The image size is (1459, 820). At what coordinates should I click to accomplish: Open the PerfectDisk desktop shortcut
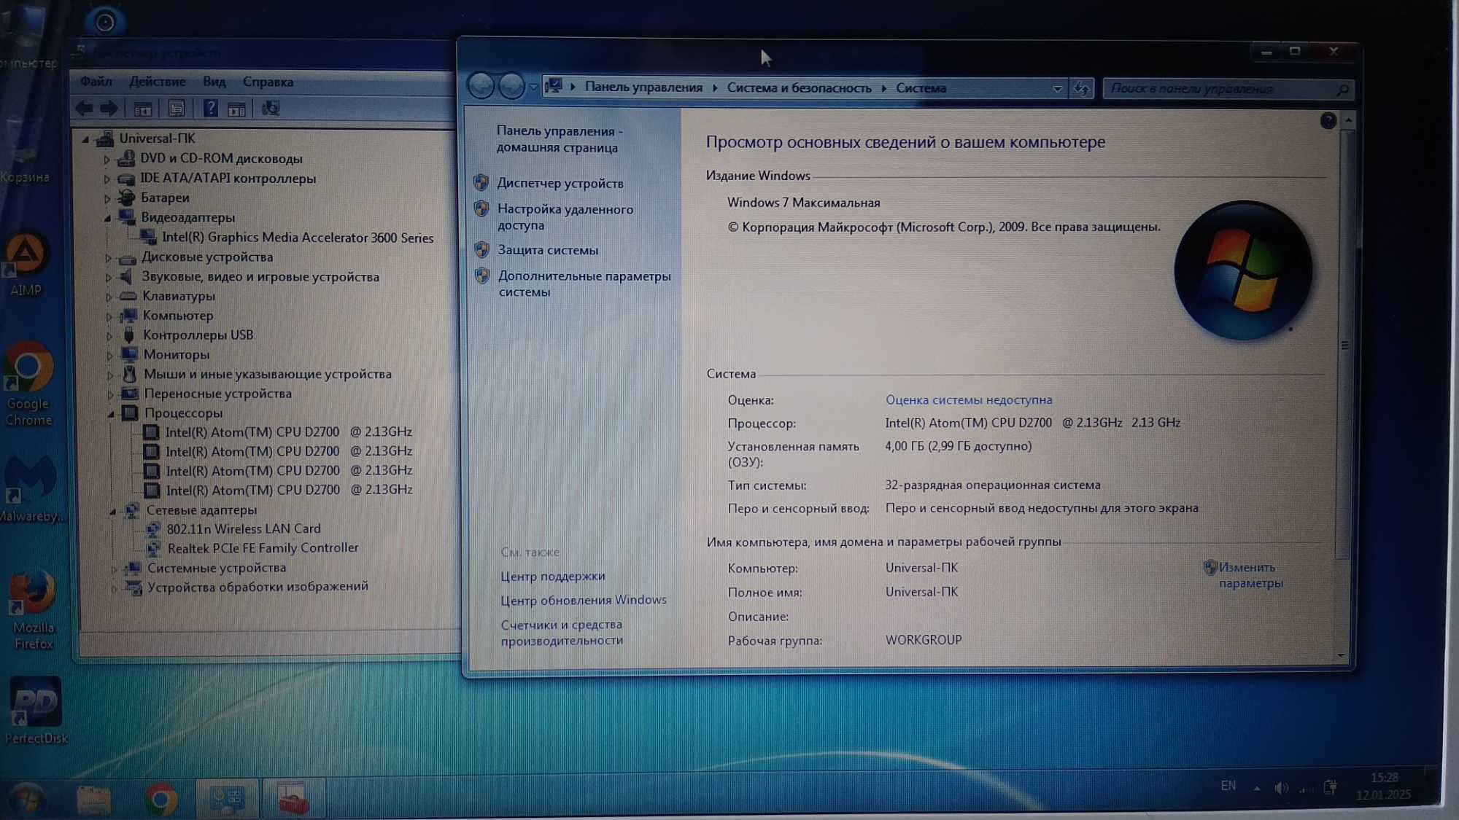coord(35,711)
